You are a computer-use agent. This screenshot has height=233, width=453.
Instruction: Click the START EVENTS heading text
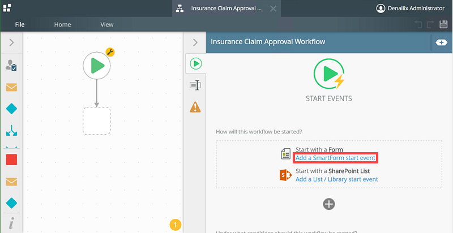click(x=329, y=98)
